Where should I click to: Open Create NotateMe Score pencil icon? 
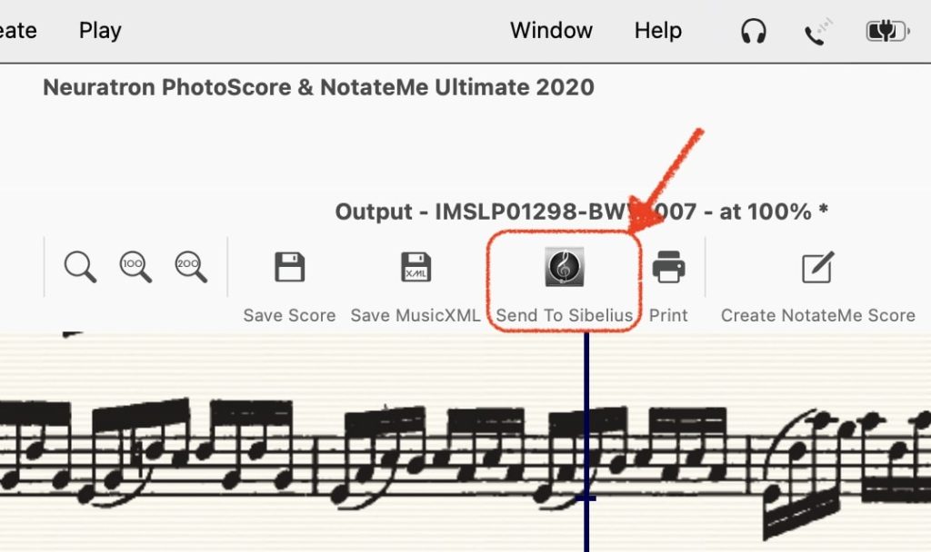tap(816, 268)
